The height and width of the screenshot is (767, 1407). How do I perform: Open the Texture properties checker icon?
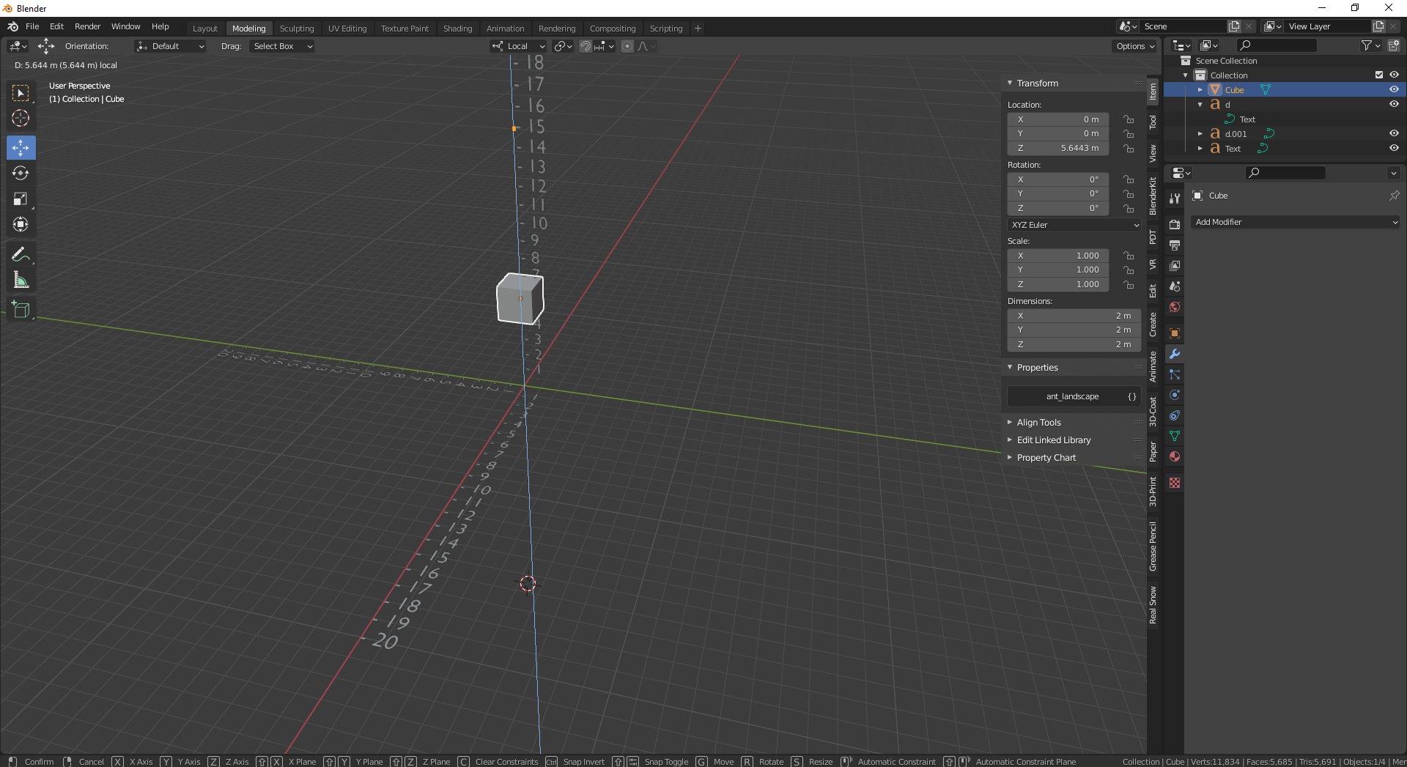(1175, 483)
